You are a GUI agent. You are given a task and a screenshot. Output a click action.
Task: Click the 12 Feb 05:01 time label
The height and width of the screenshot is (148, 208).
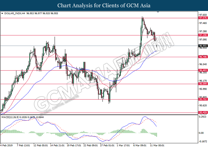click(41, 145)
